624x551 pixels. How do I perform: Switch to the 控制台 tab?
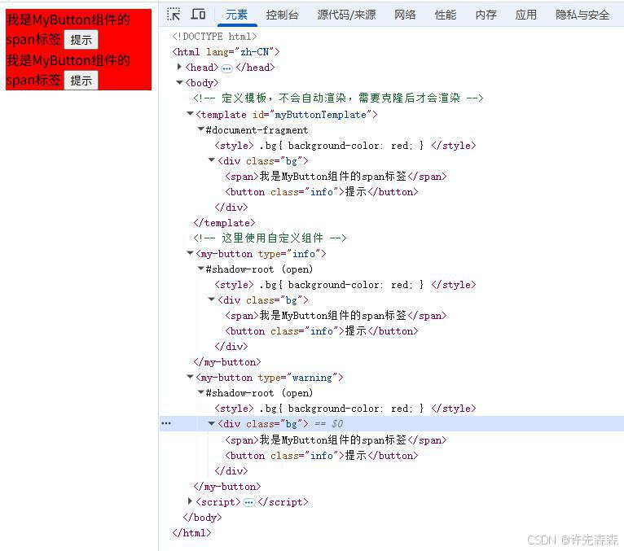pos(282,15)
